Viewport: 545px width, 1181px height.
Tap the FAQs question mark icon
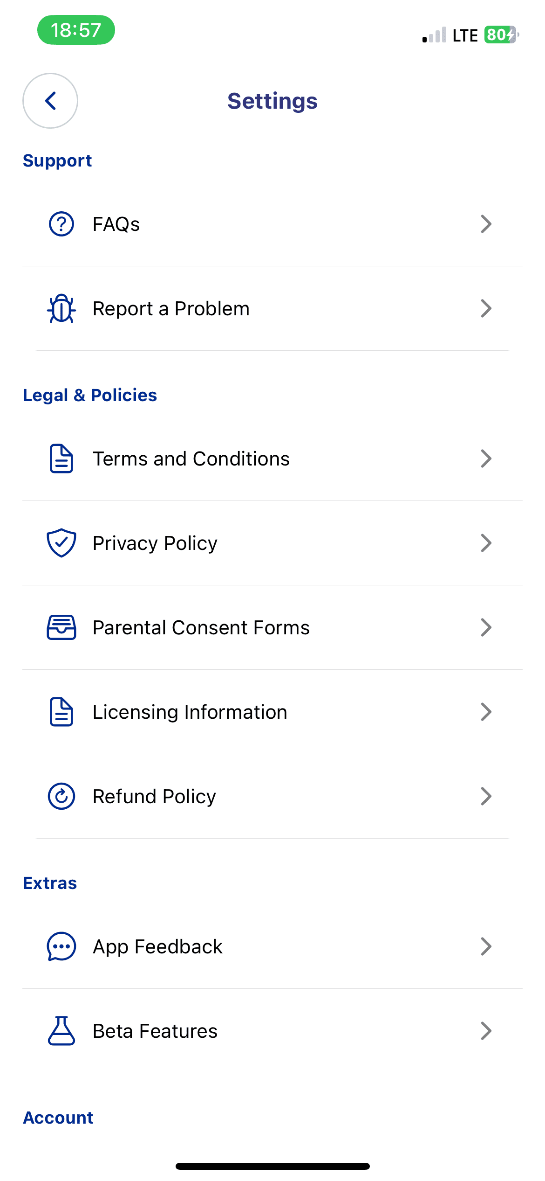[61, 224]
